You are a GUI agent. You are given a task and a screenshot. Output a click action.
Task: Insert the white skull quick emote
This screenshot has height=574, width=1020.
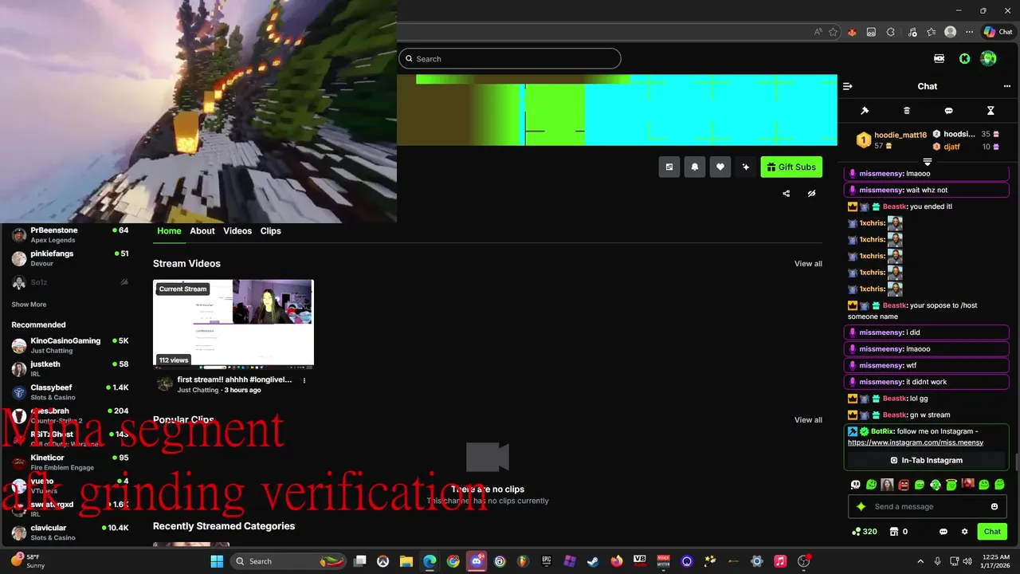[x=856, y=484]
